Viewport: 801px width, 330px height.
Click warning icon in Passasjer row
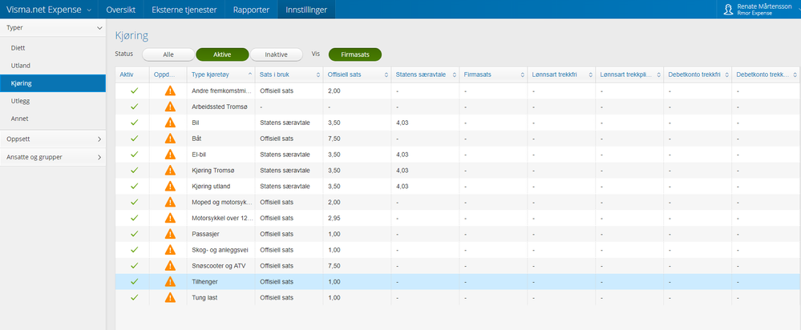pos(170,234)
